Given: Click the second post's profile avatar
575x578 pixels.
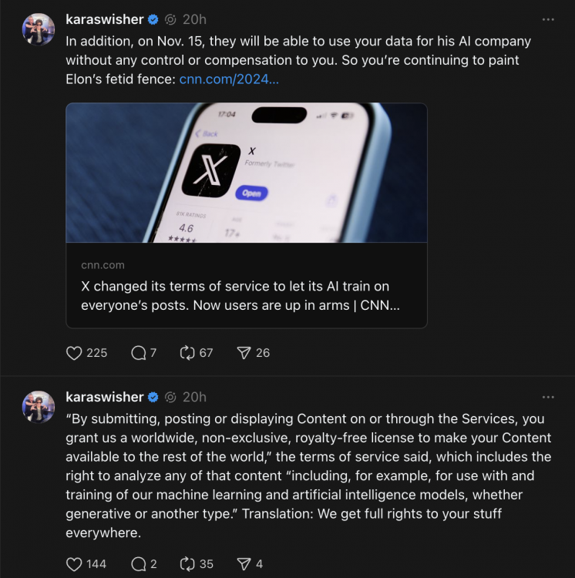Looking at the screenshot, I should 39,407.
